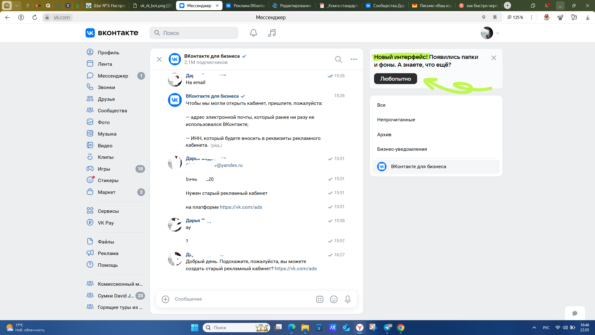Open the Сумки David J... community shortcut
Image resolution: width=595 pixels, height=335 pixels.
[115, 296]
